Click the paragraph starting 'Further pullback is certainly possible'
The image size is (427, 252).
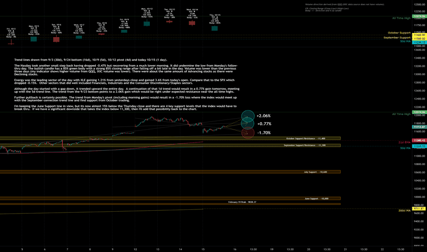126,99
